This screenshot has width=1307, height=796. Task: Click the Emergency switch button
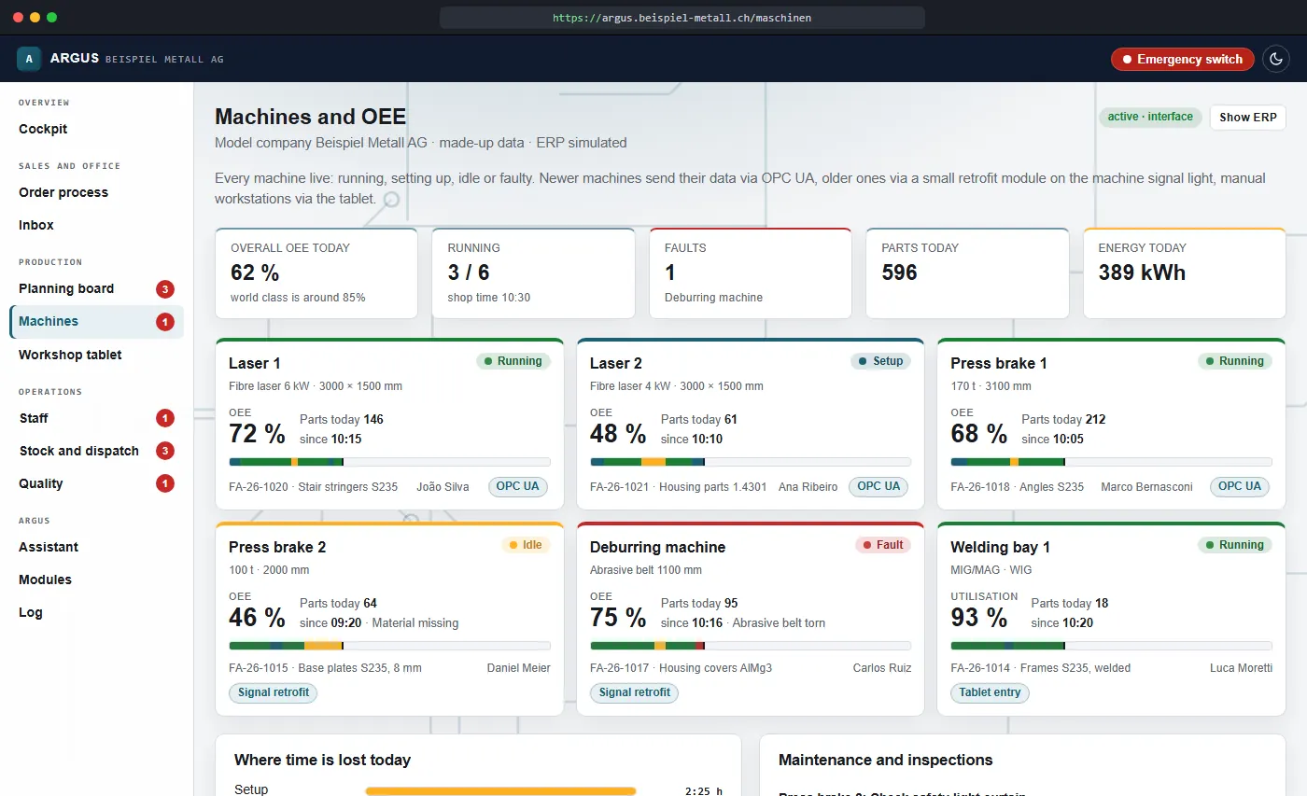[1182, 59]
